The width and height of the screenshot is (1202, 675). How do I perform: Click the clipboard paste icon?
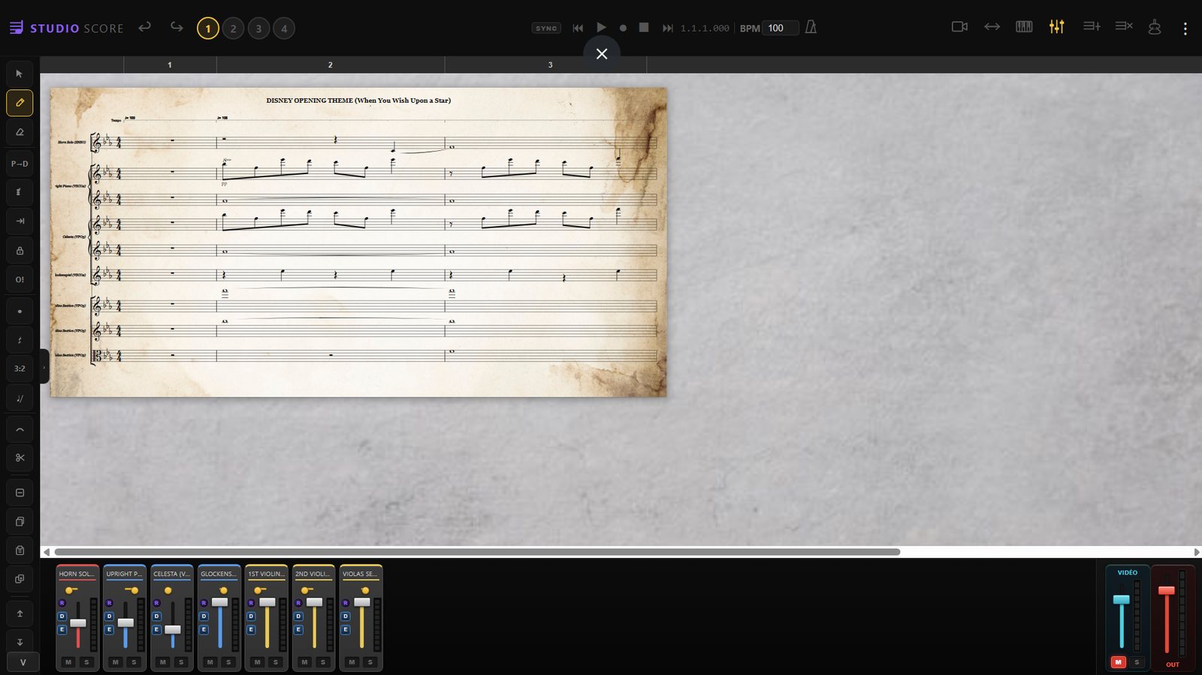coord(20,550)
